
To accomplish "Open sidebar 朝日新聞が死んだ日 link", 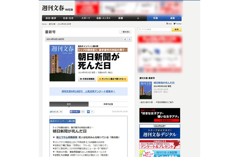I will 164,83.
